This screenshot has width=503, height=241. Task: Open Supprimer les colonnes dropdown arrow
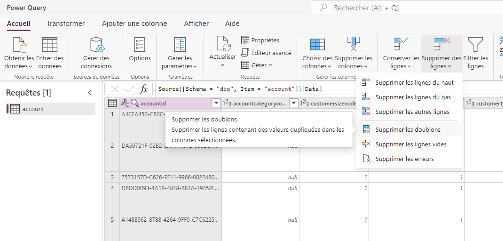[x=365, y=66]
